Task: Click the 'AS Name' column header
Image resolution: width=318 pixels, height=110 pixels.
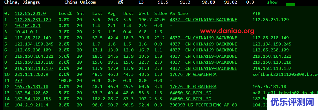Action: click(x=179, y=13)
